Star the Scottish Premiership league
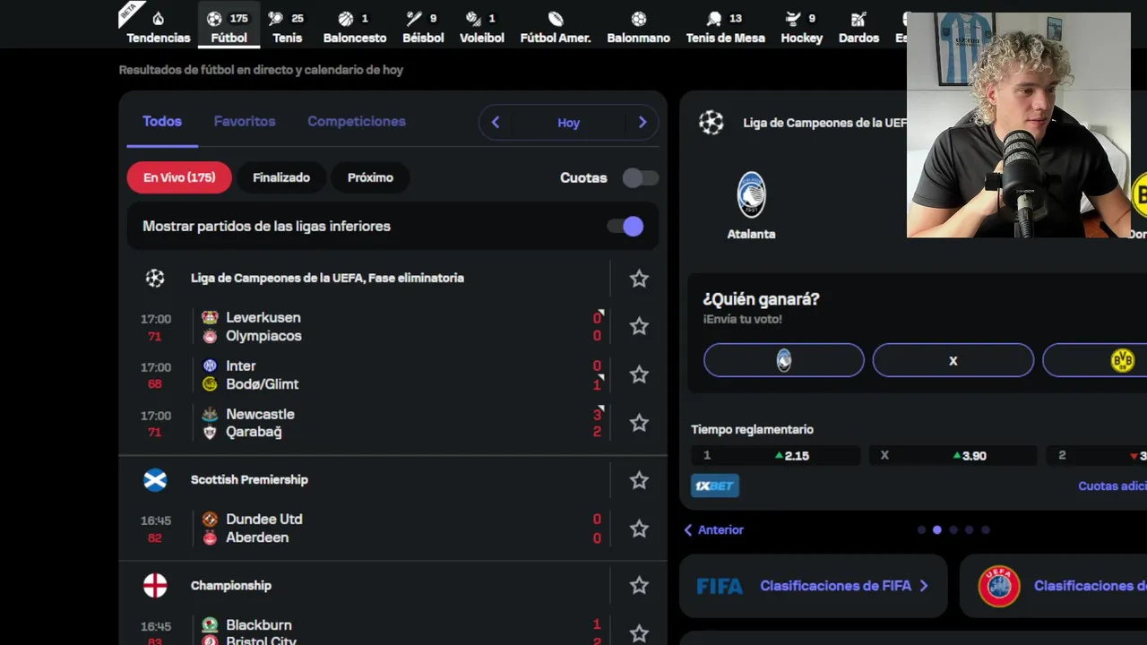Image resolution: width=1147 pixels, height=645 pixels. (x=639, y=480)
